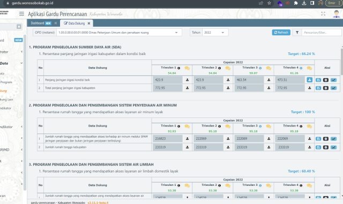Open the hamburger menu beside Aplikasi Gardu Perencanaan
This screenshot has width=343, height=204.
tap(21, 14)
